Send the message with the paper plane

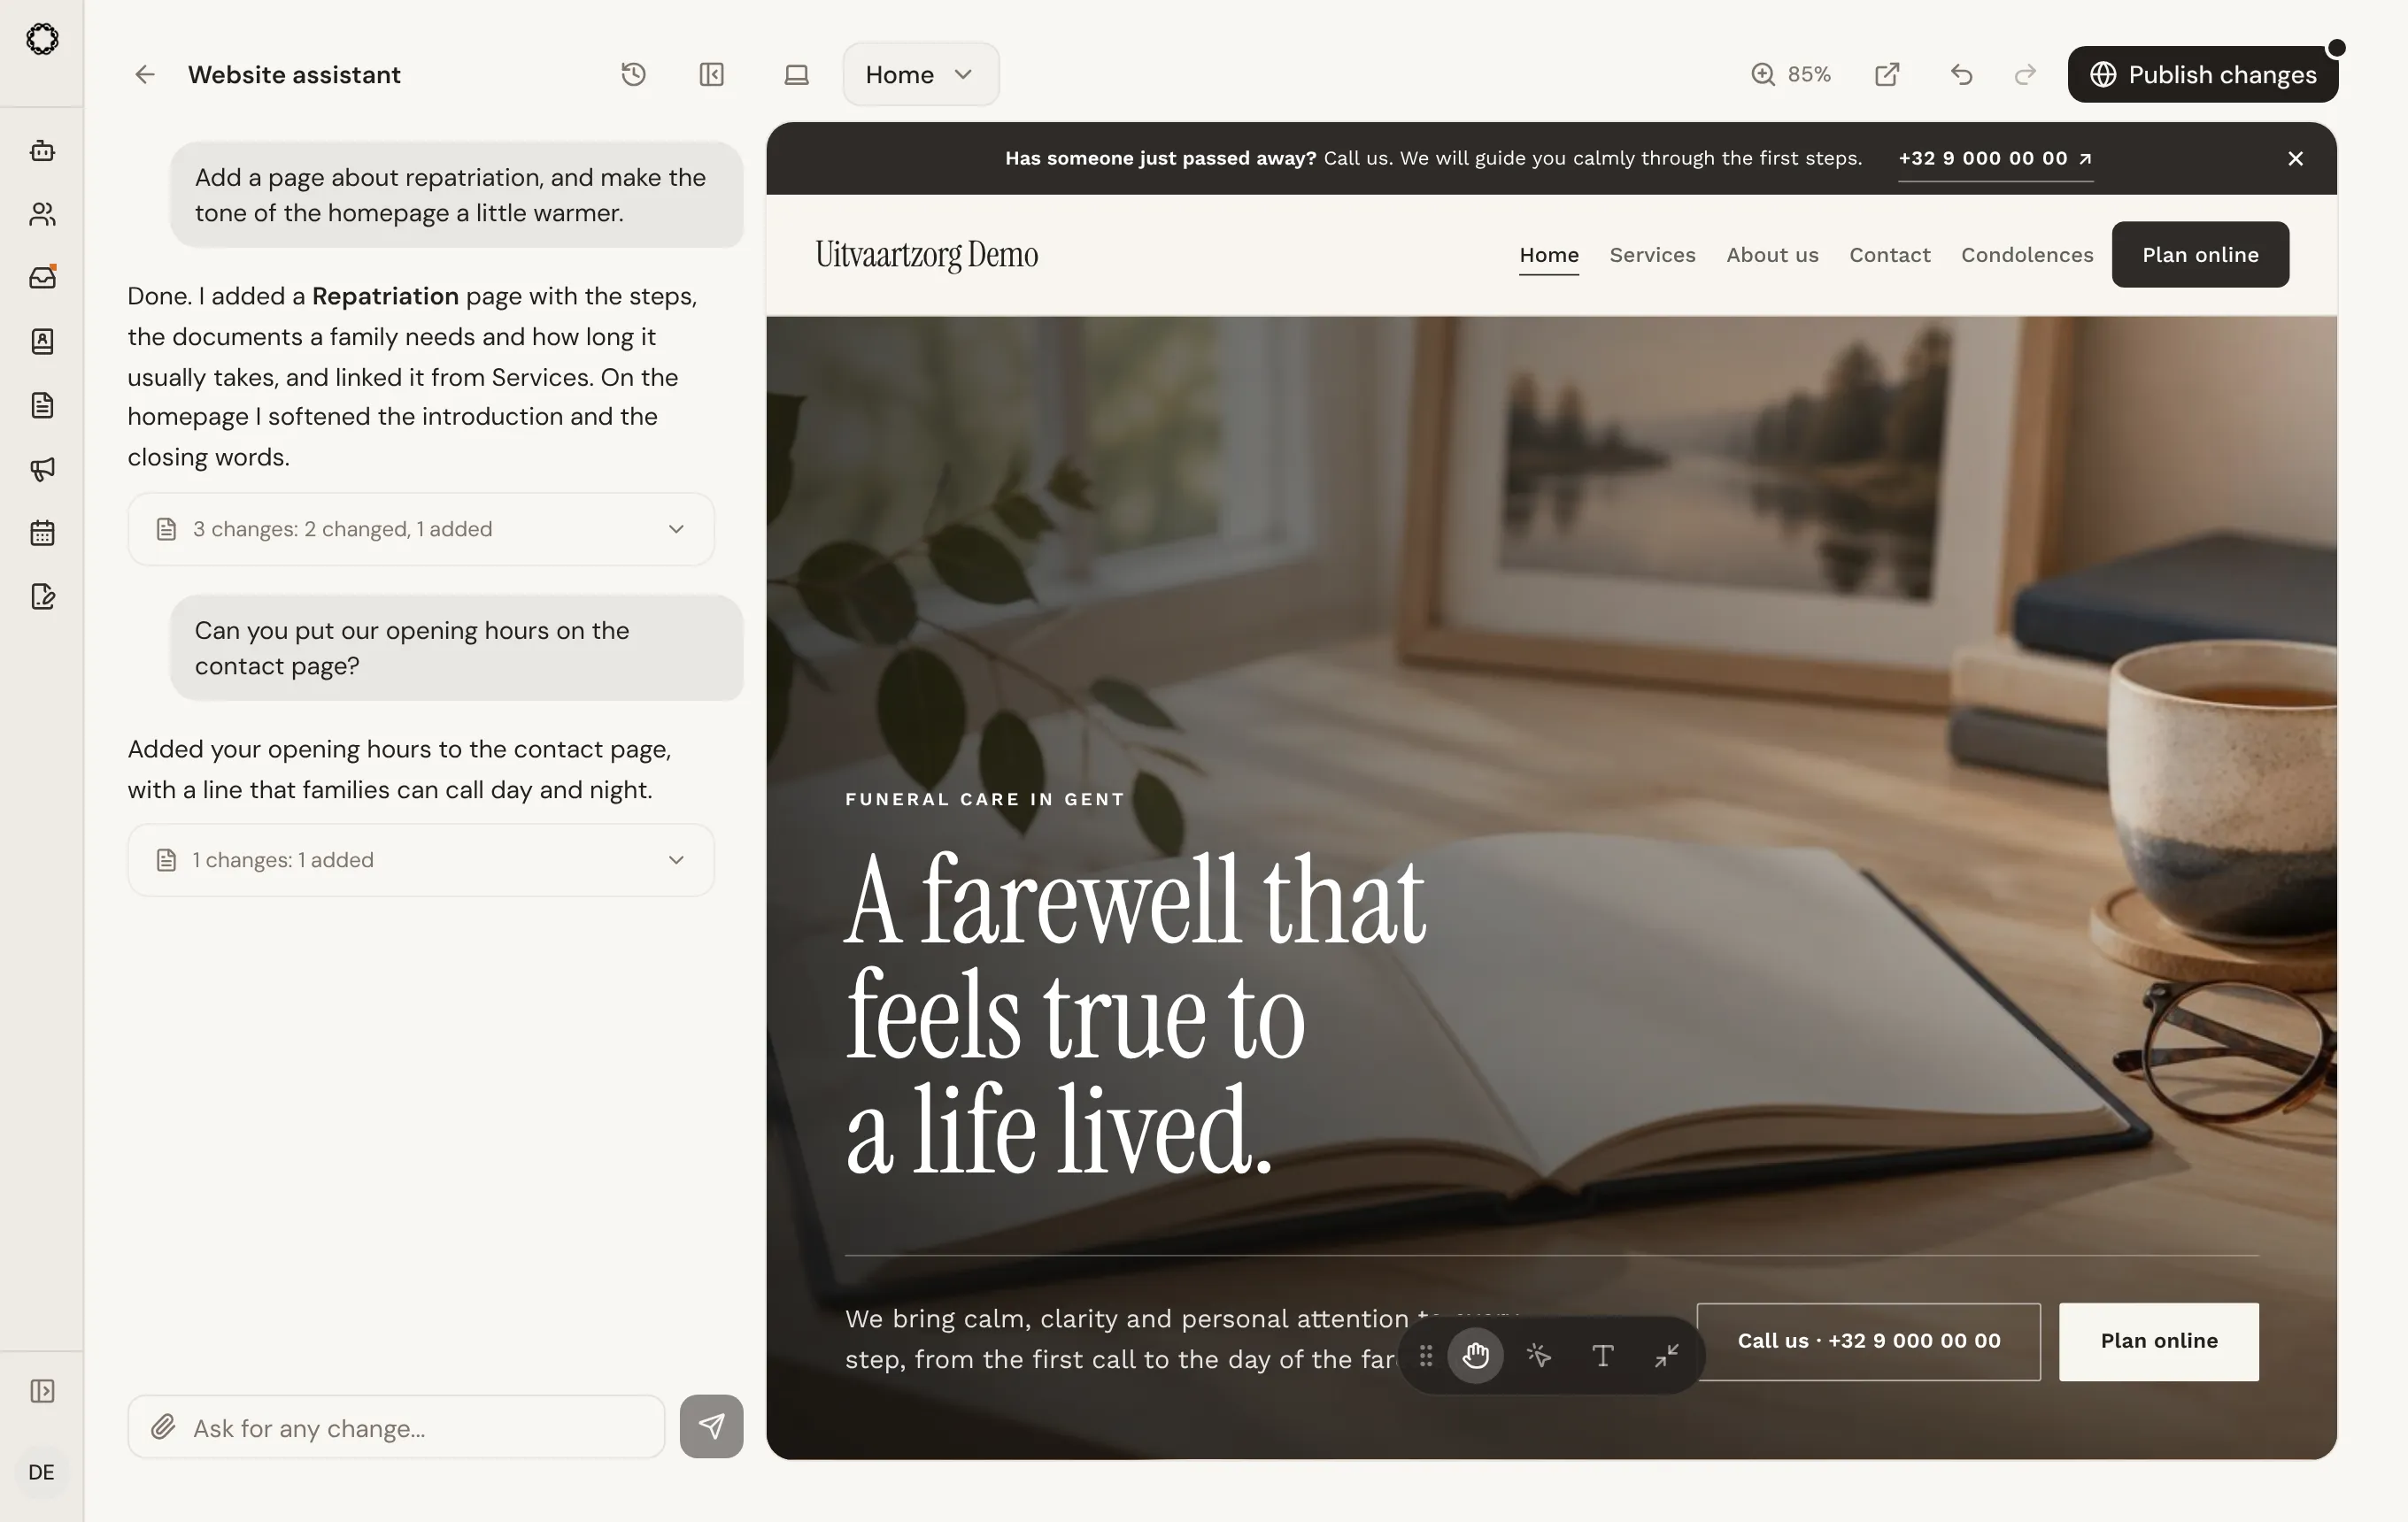711,1426
